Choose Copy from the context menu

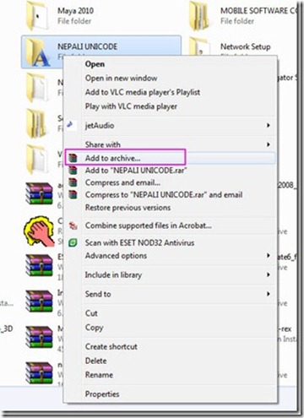pyautogui.click(x=95, y=328)
